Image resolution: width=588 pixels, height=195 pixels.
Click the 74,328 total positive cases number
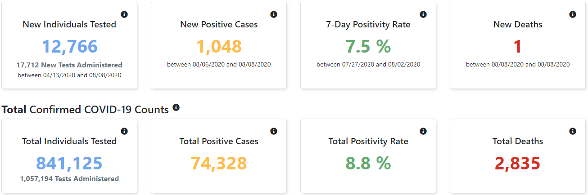(219, 164)
